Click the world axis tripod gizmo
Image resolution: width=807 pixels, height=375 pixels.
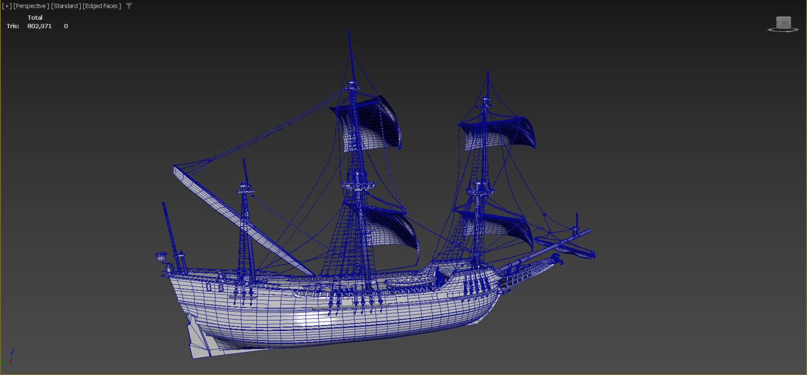point(8,357)
